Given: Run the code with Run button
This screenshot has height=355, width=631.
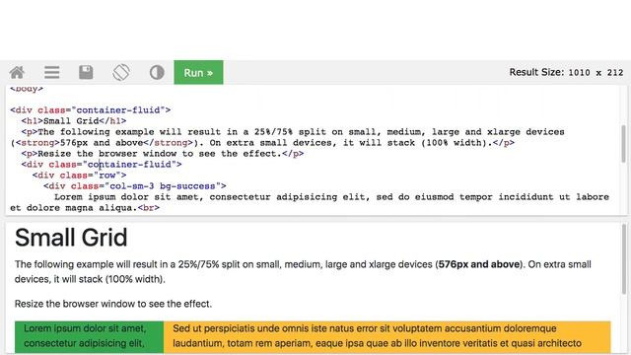Looking at the screenshot, I should [198, 72].
